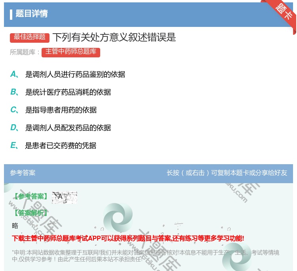Click the question title 下列有关处方意义叙述错误是
The height and width of the screenshot is (271, 297).
114,37
